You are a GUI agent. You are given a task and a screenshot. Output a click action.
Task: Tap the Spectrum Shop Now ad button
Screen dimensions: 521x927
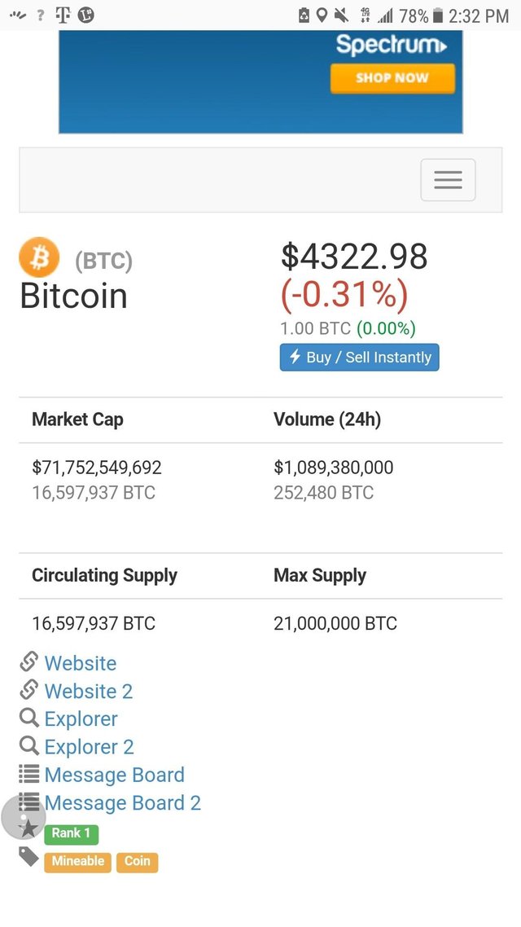392,78
